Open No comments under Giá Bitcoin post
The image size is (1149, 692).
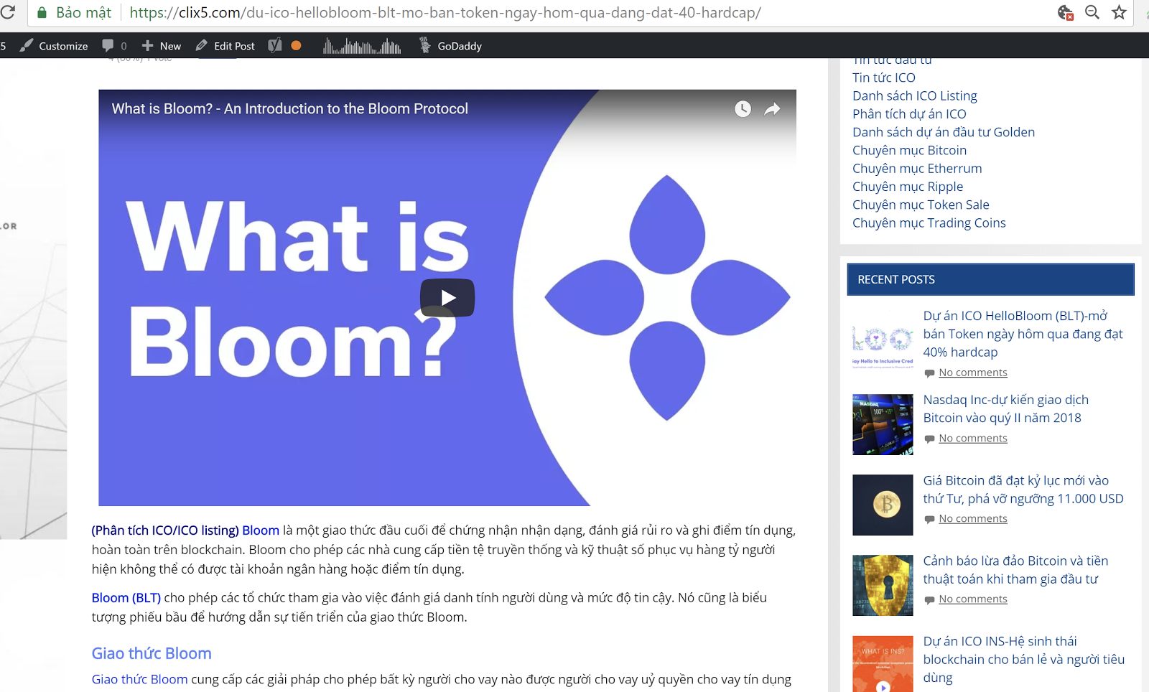click(x=972, y=518)
